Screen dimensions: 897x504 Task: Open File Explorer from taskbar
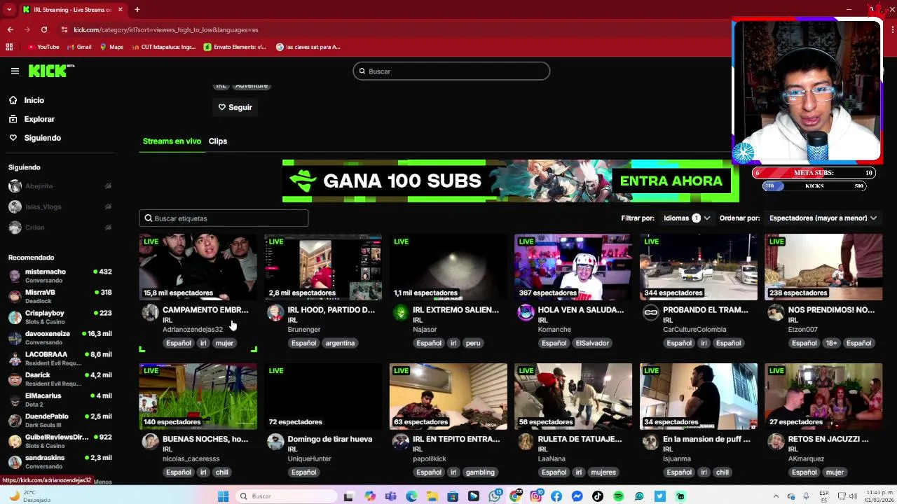[432, 496]
